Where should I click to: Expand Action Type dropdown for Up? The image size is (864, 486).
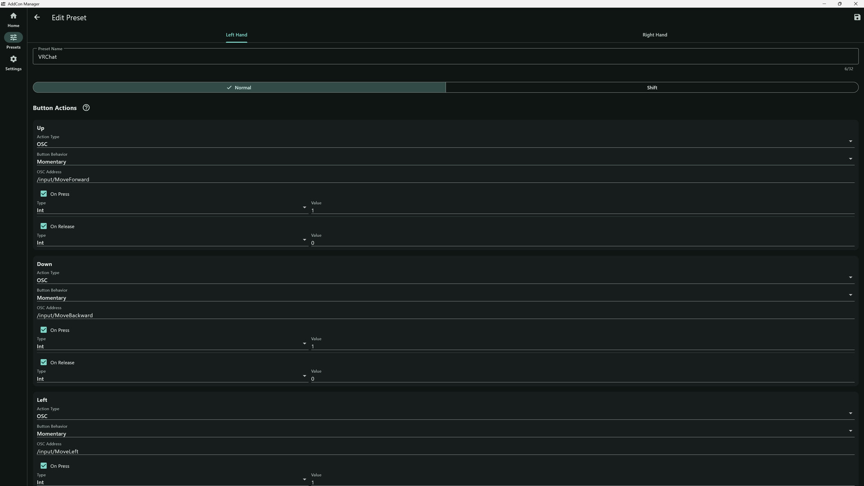click(x=850, y=142)
